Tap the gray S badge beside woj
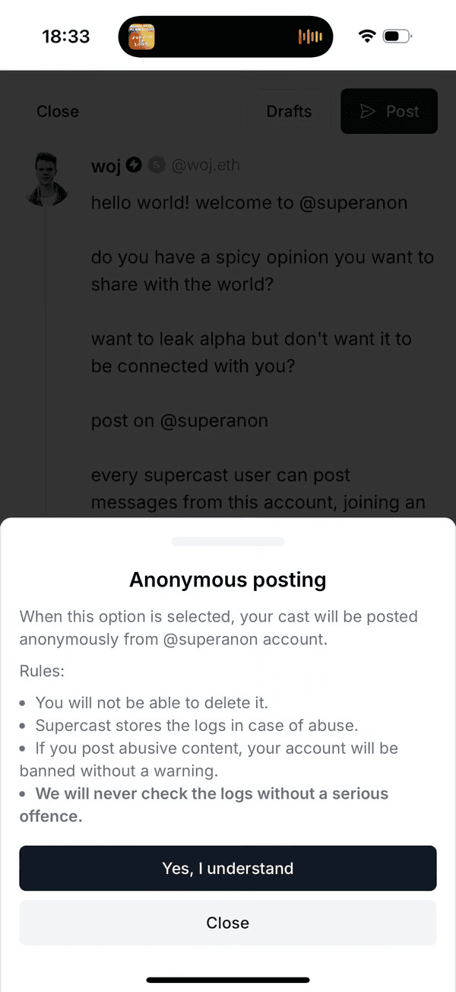This screenshot has width=456, height=992. point(157,165)
